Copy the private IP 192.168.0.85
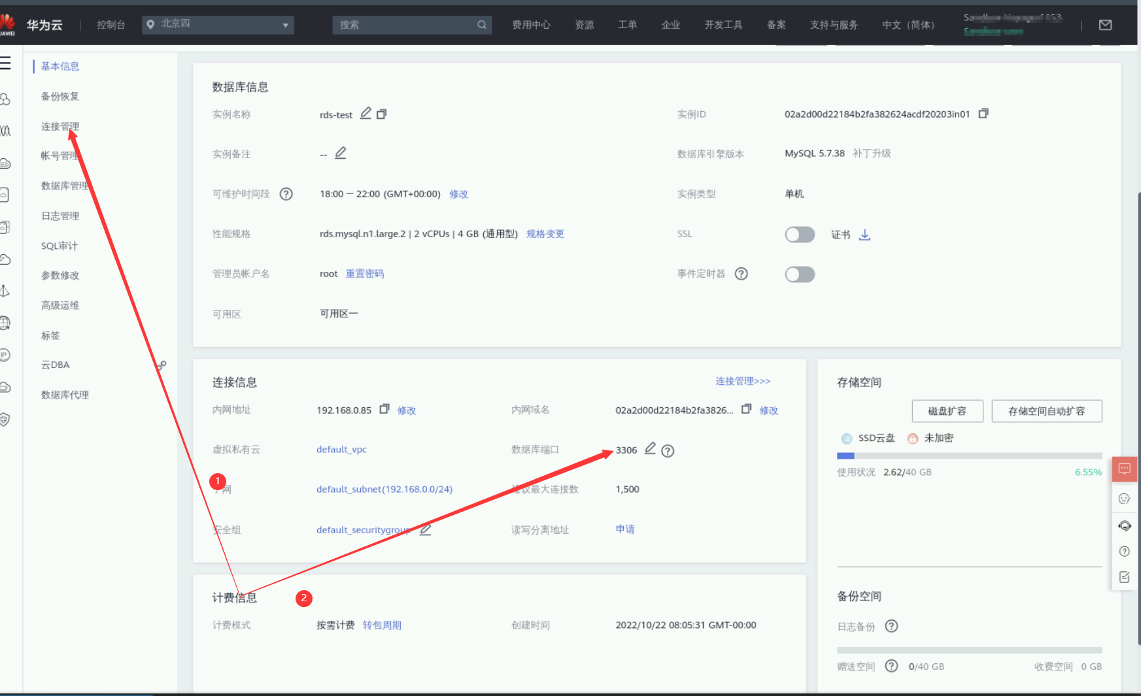 pos(384,409)
